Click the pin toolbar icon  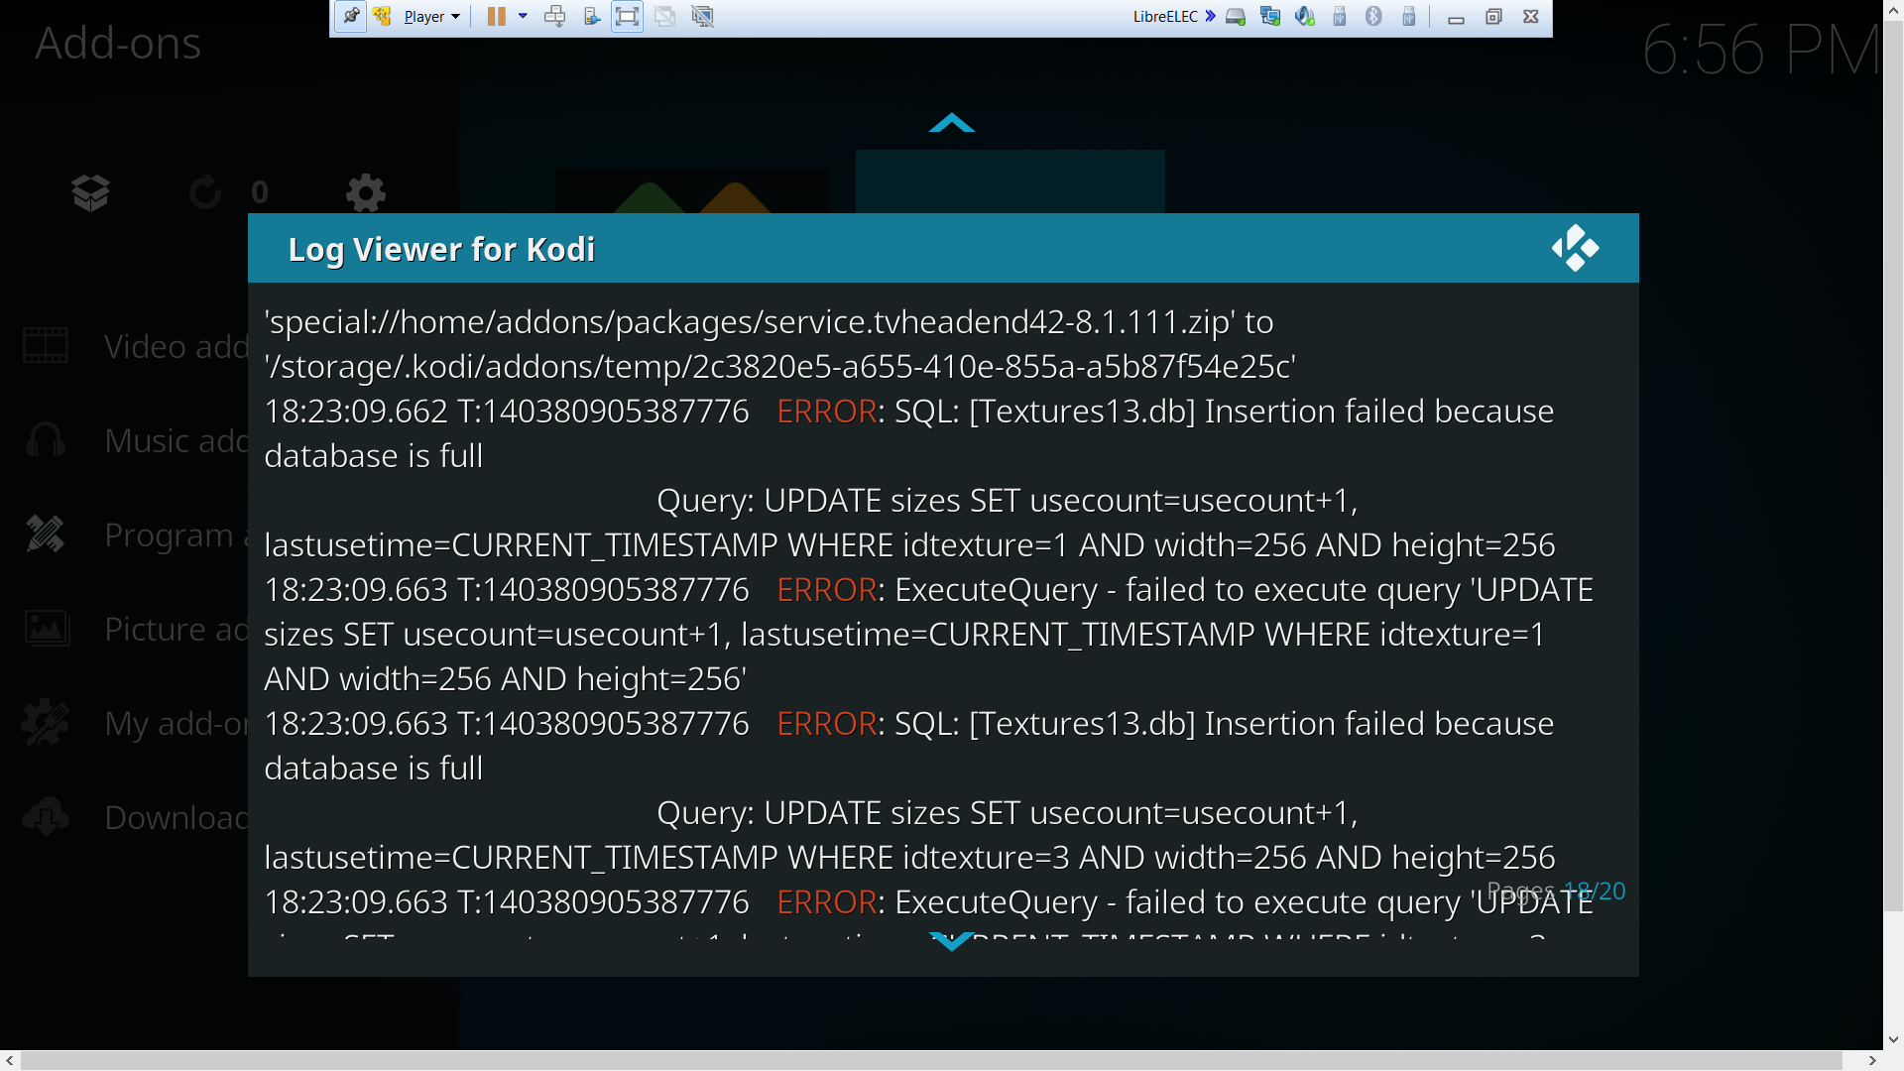(350, 16)
